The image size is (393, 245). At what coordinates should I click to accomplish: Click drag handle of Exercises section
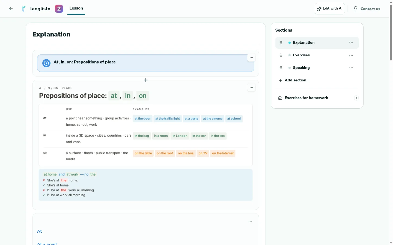[x=281, y=55]
